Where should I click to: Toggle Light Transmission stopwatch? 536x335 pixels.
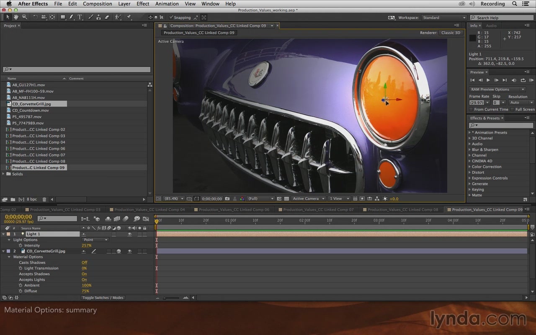21,268
